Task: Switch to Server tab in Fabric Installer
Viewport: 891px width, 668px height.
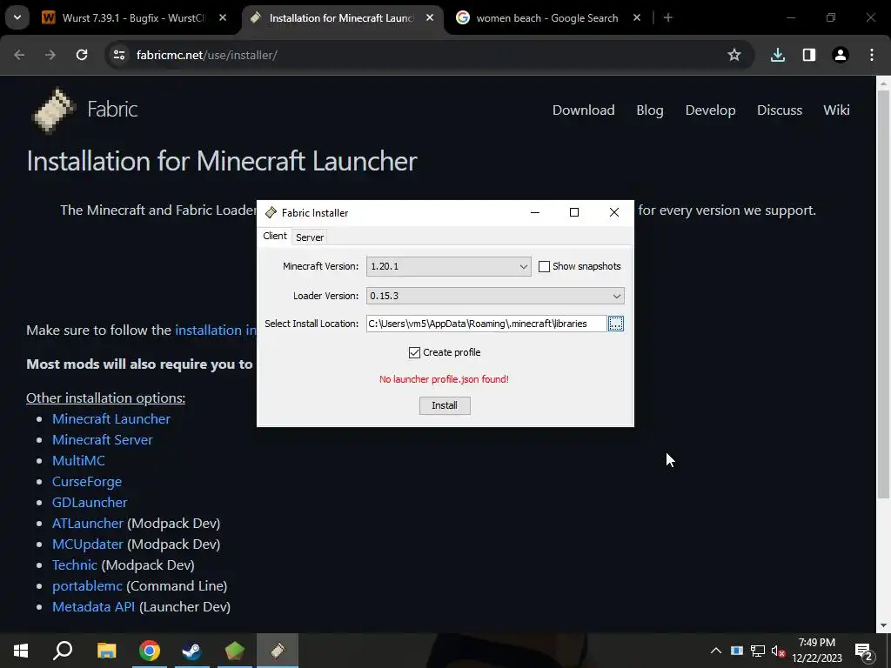Action: click(x=310, y=237)
